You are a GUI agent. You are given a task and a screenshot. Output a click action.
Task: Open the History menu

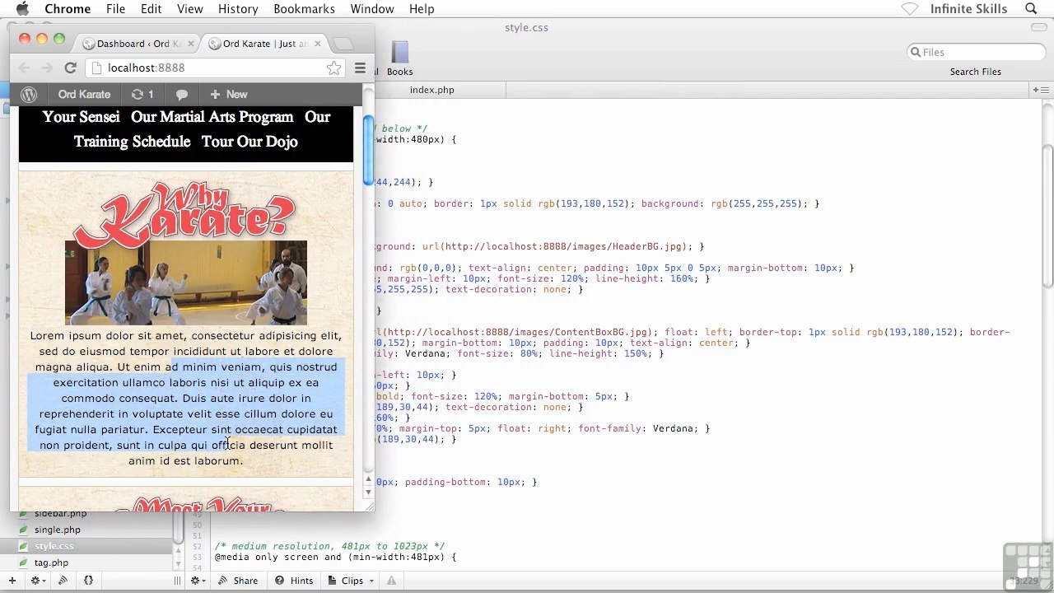point(238,9)
